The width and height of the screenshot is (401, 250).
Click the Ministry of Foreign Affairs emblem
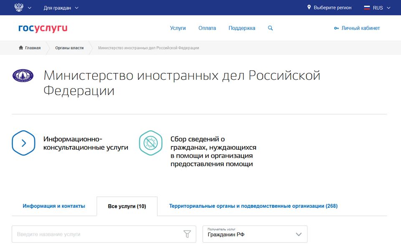[23, 76]
